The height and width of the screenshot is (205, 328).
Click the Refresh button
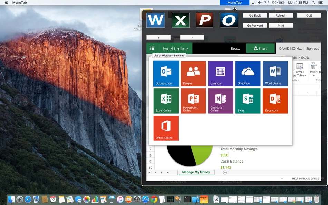(281, 15)
